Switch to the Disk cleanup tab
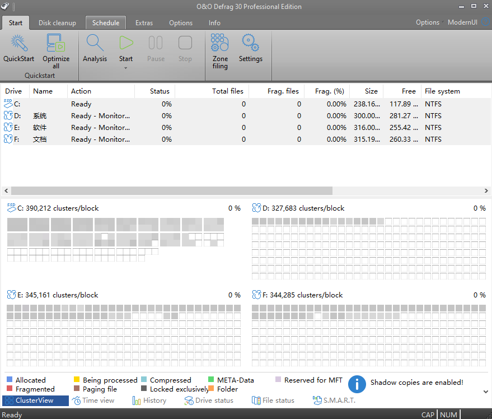492x419 pixels. pos(57,23)
